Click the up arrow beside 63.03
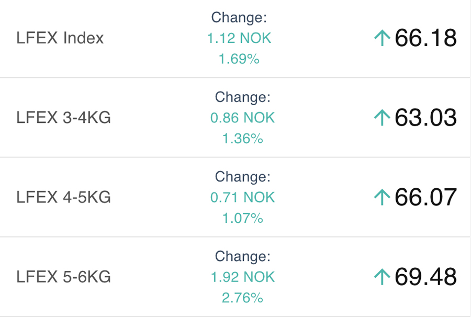The height and width of the screenshot is (317, 471). coord(383,118)
